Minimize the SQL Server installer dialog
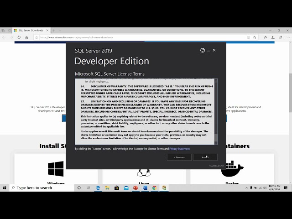The image size is (292, 219). coord(209,51)
